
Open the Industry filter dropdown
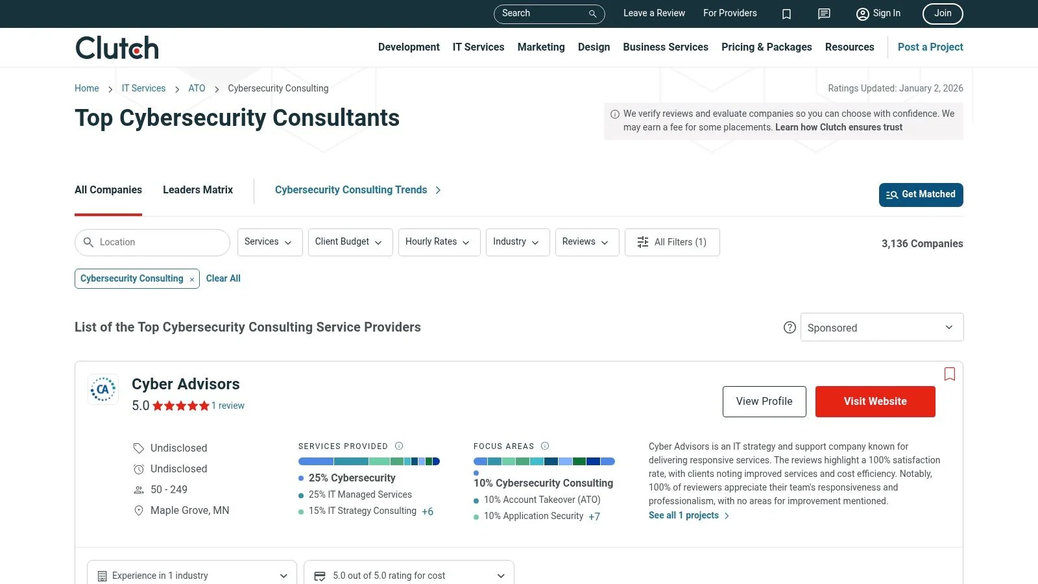[x=517, y=242]
